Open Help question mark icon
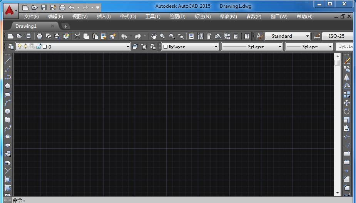This screenshot has width=356, height=203. pos(247,36)
